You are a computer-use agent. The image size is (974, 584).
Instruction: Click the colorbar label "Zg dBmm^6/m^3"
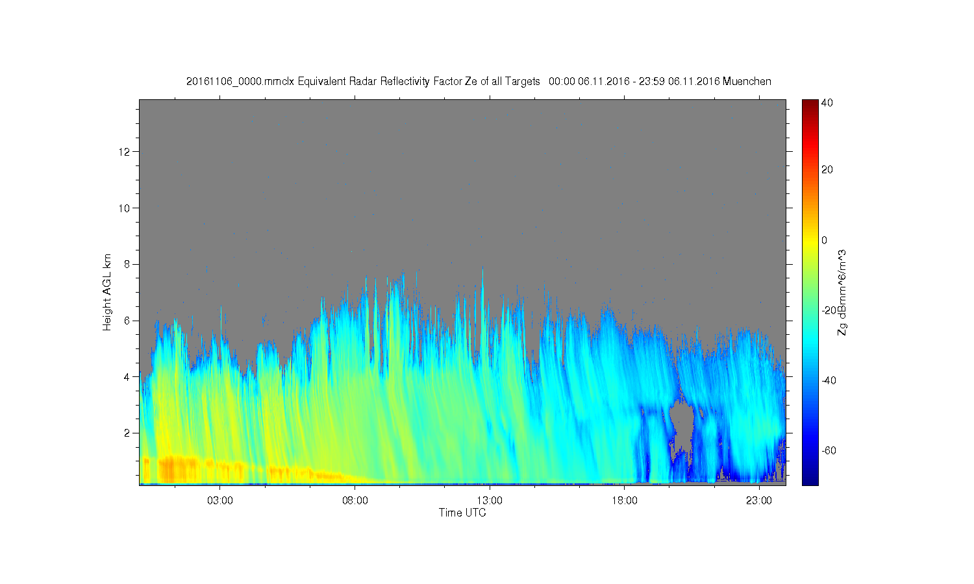coord(842,292)
